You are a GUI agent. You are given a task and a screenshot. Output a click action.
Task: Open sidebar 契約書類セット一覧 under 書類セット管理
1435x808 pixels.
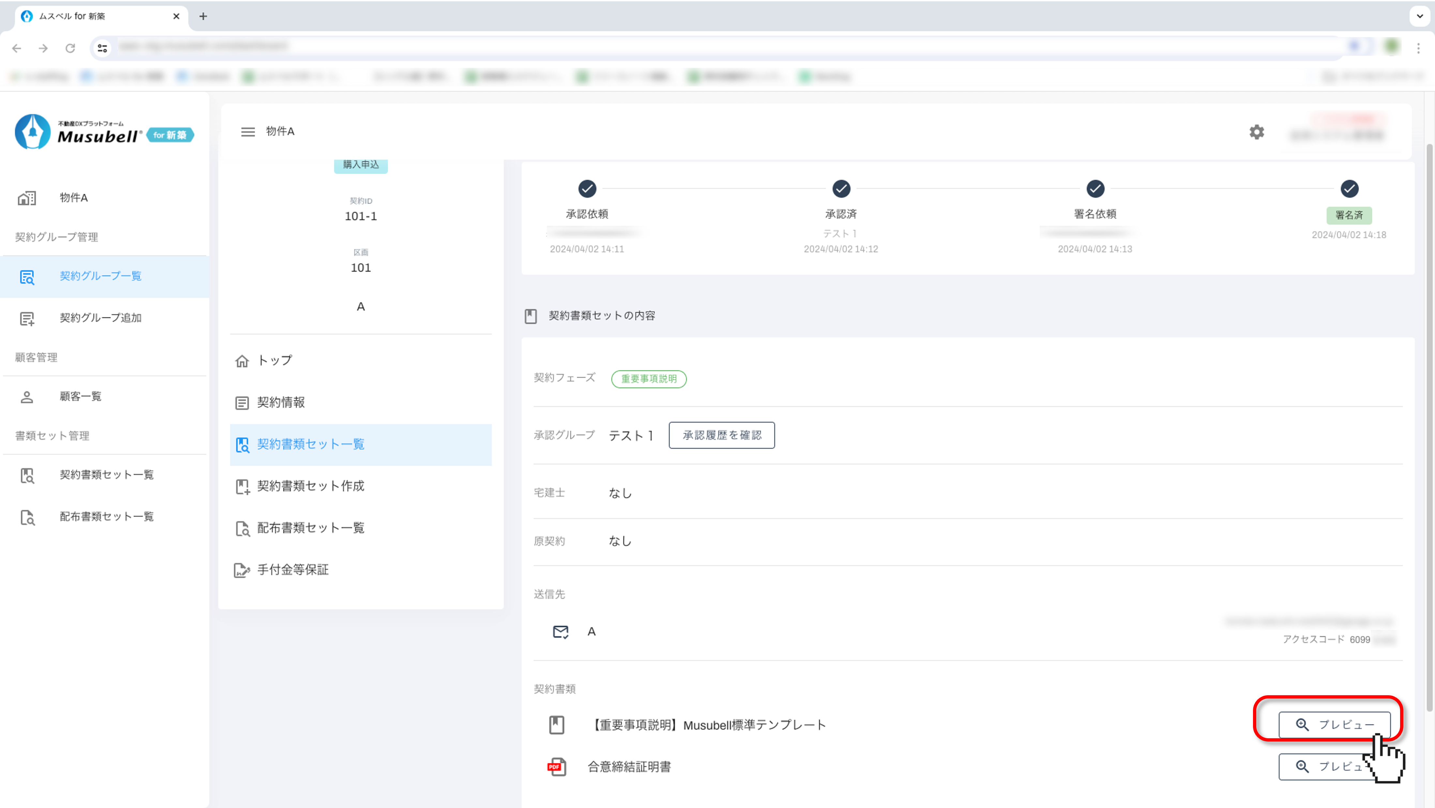[106, 475]
